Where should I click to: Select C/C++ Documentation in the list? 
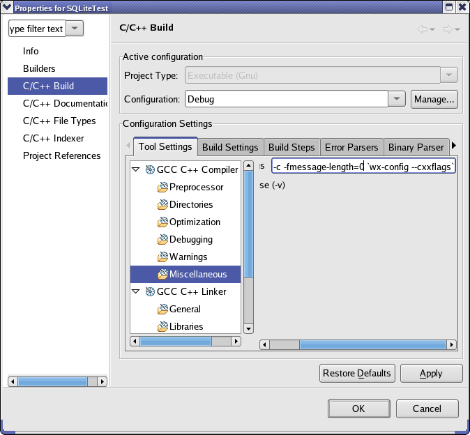(x=65, y=103)
